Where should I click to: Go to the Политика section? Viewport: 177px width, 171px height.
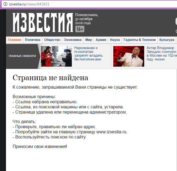tap(33, 40)
